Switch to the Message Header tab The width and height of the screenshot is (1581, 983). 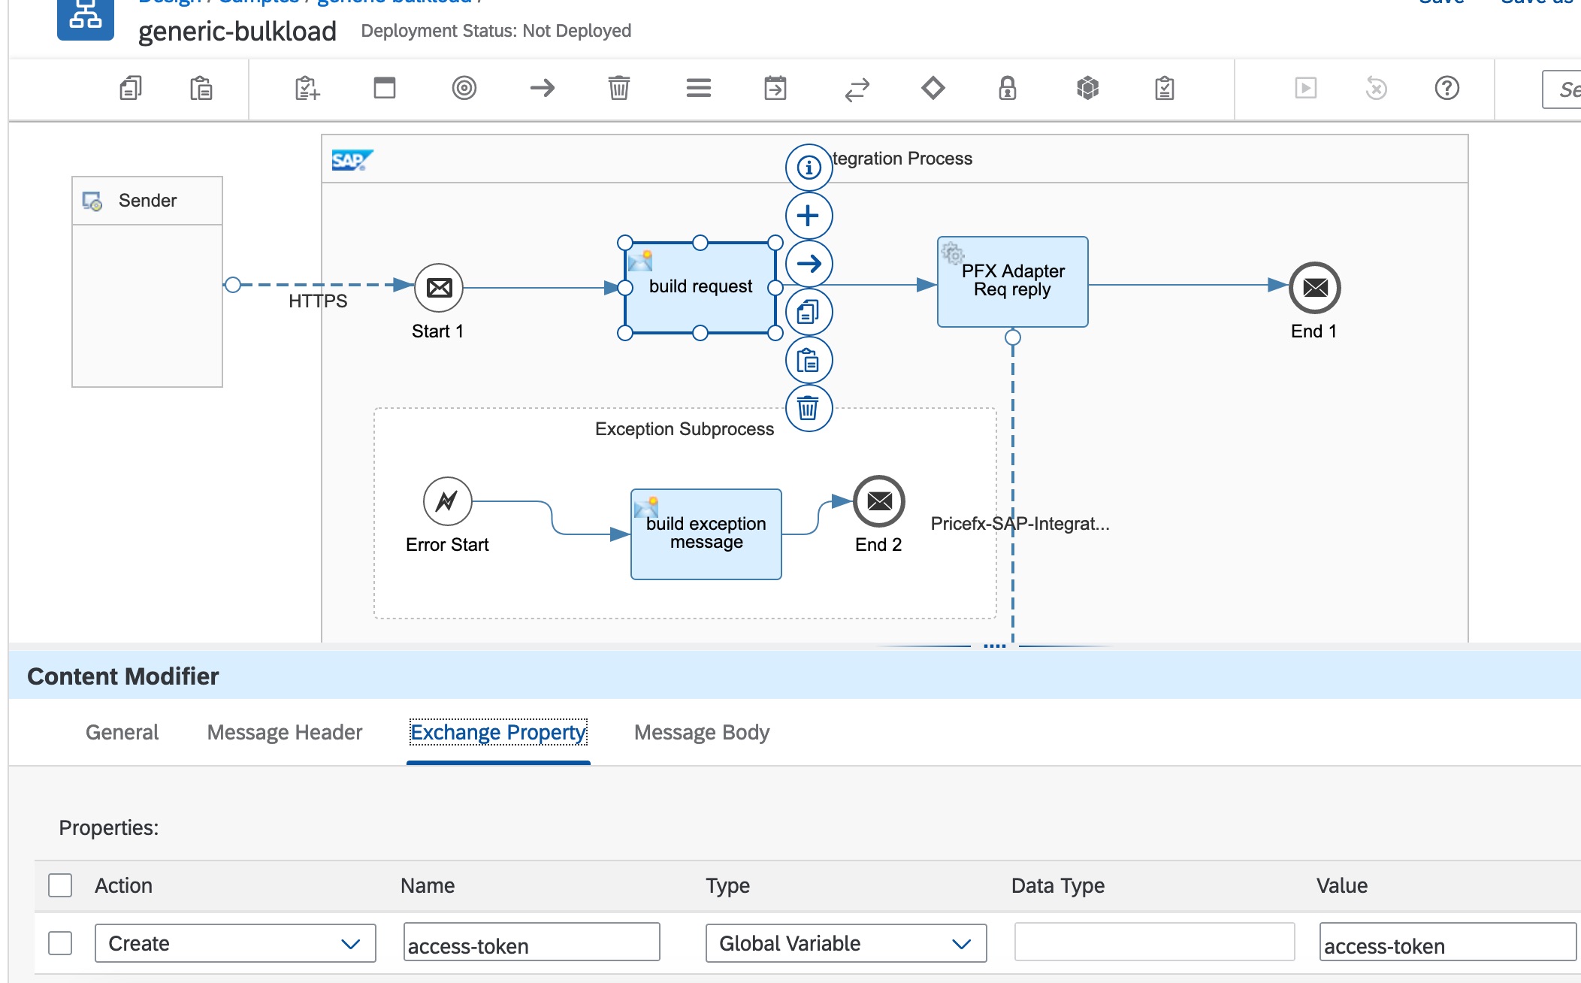284,732
